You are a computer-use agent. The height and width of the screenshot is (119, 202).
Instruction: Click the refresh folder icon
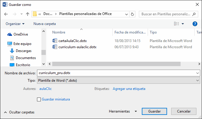tap(132, 14)
